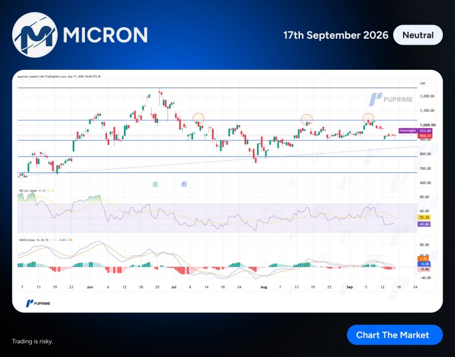Click the TradingView credit line above chart
Screen dimensions: 455x357
coord(59,76)
